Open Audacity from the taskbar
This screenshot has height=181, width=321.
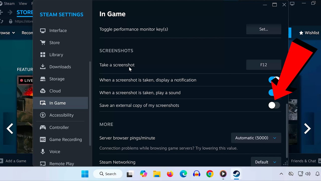pyautogui.click(x=197, y=174)
